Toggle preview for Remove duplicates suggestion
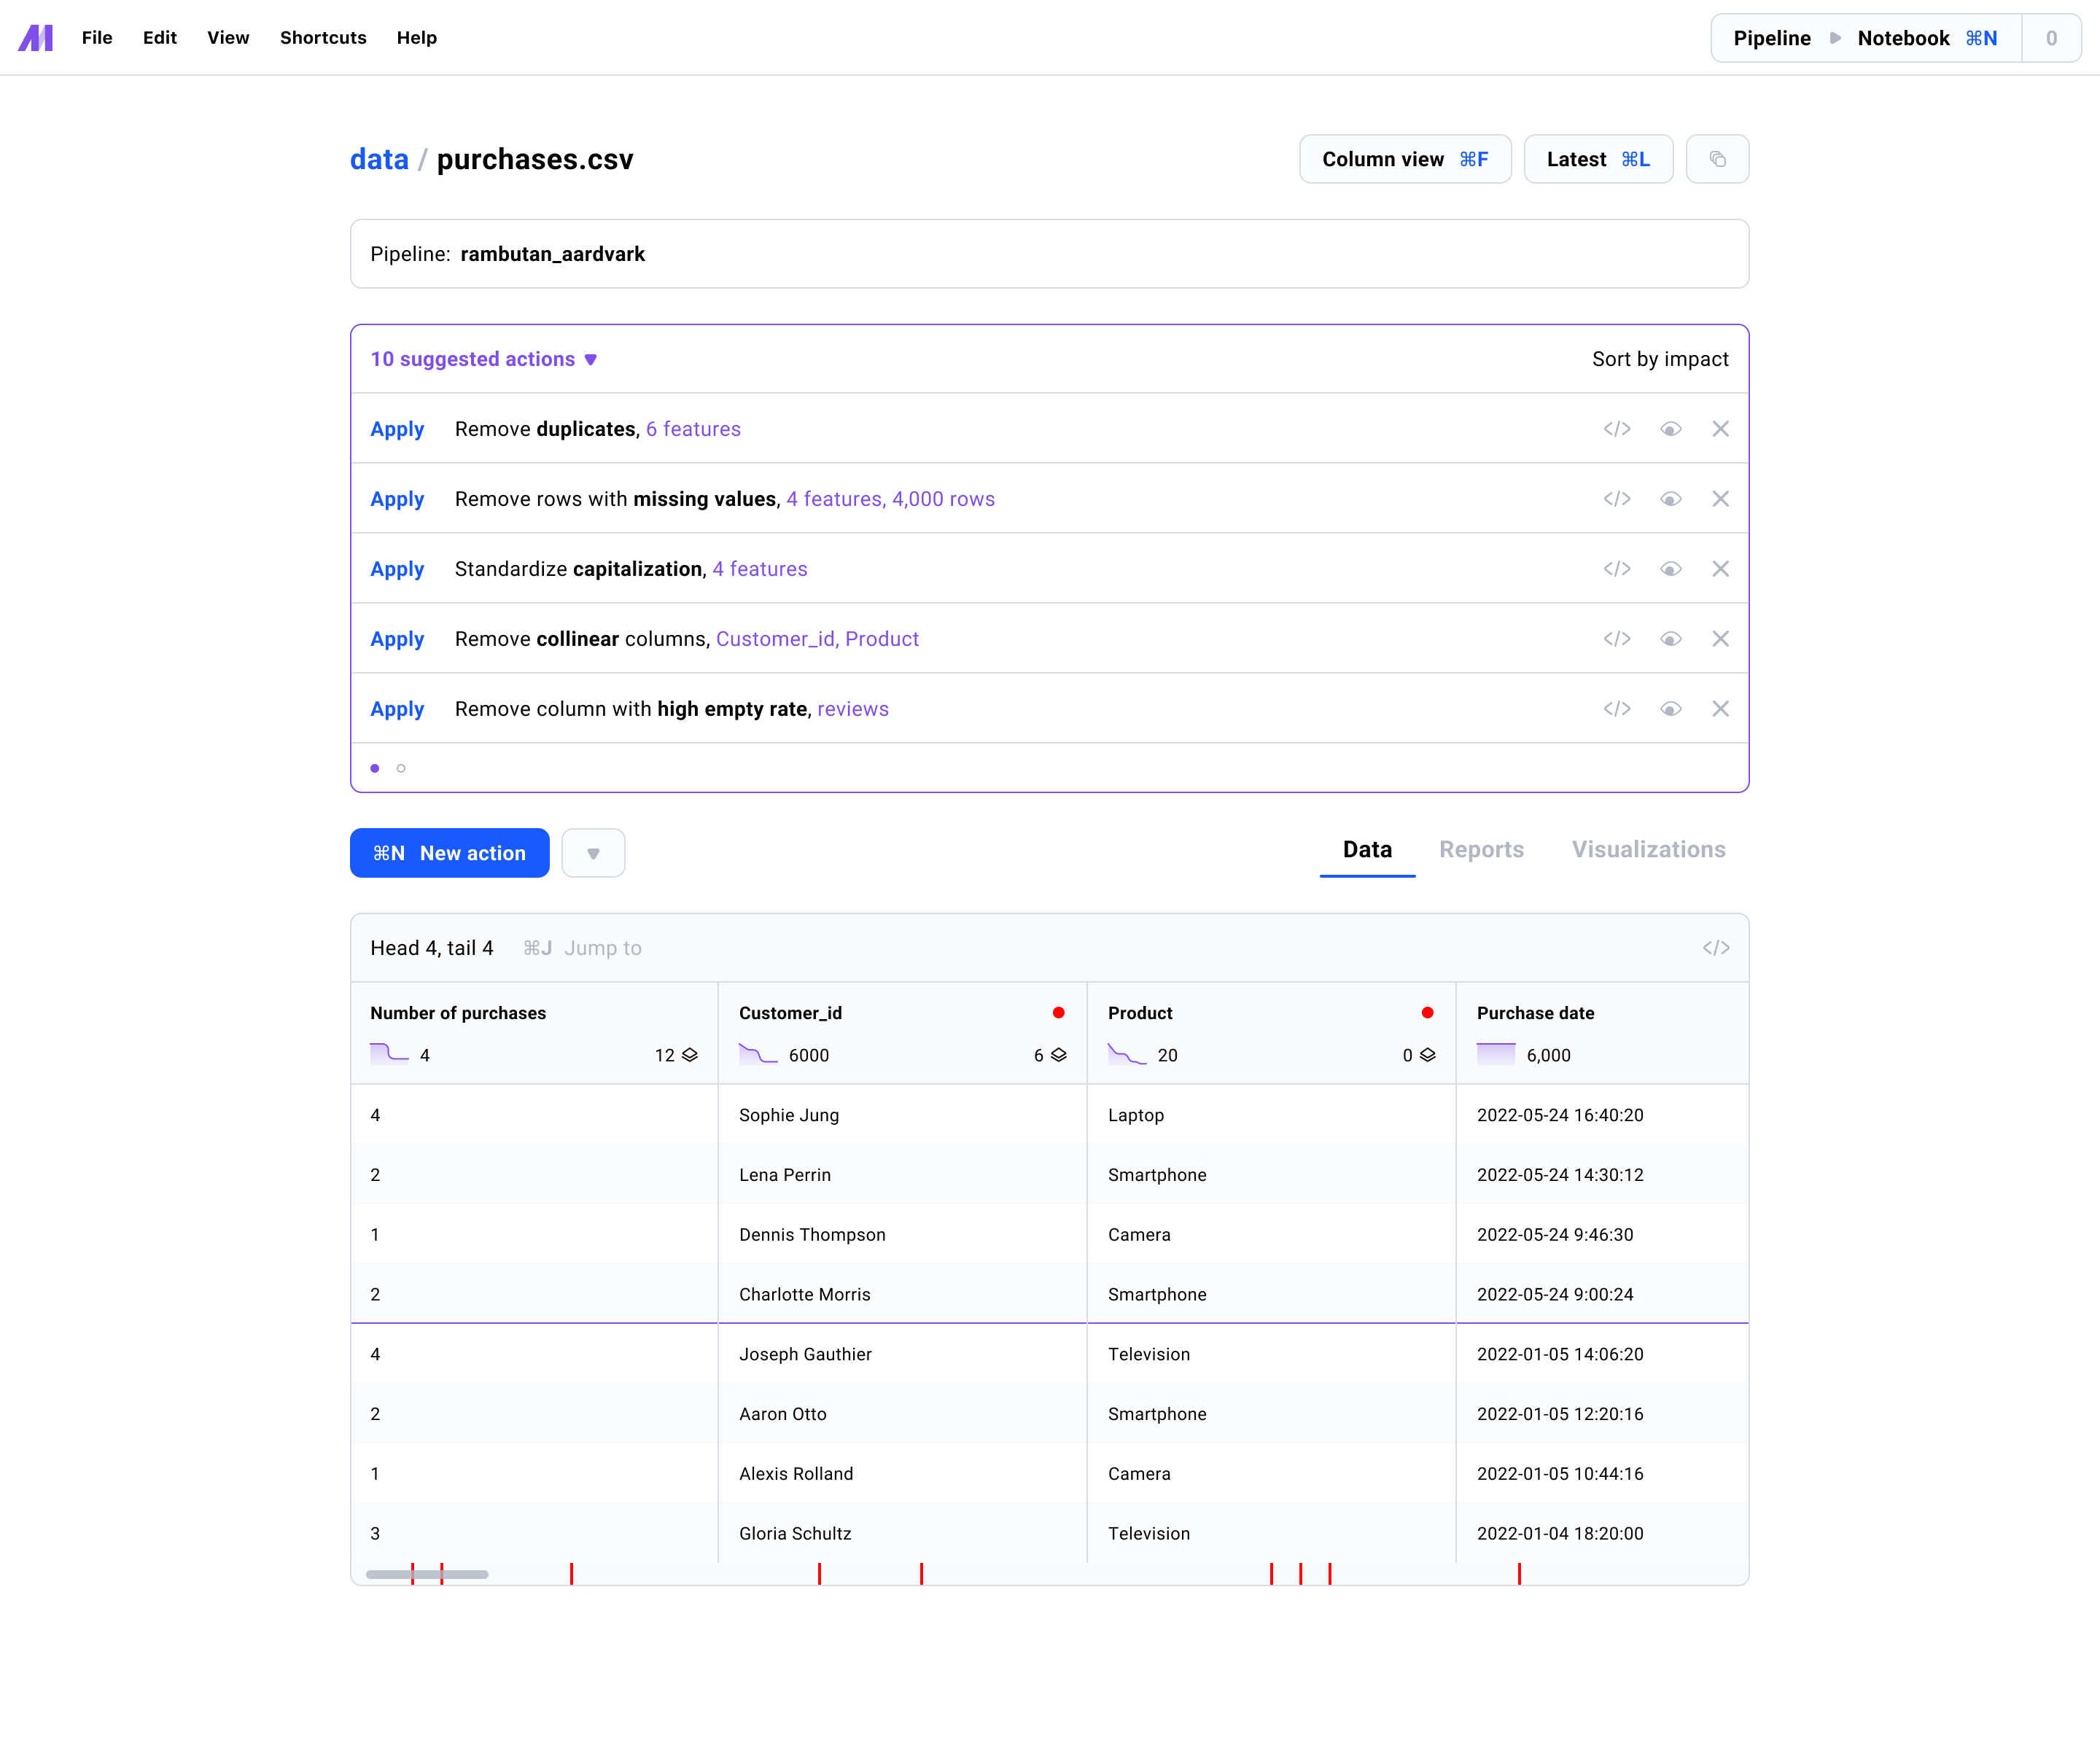Screen dimensions: 2100x1751 click(x=1670, y=429)
